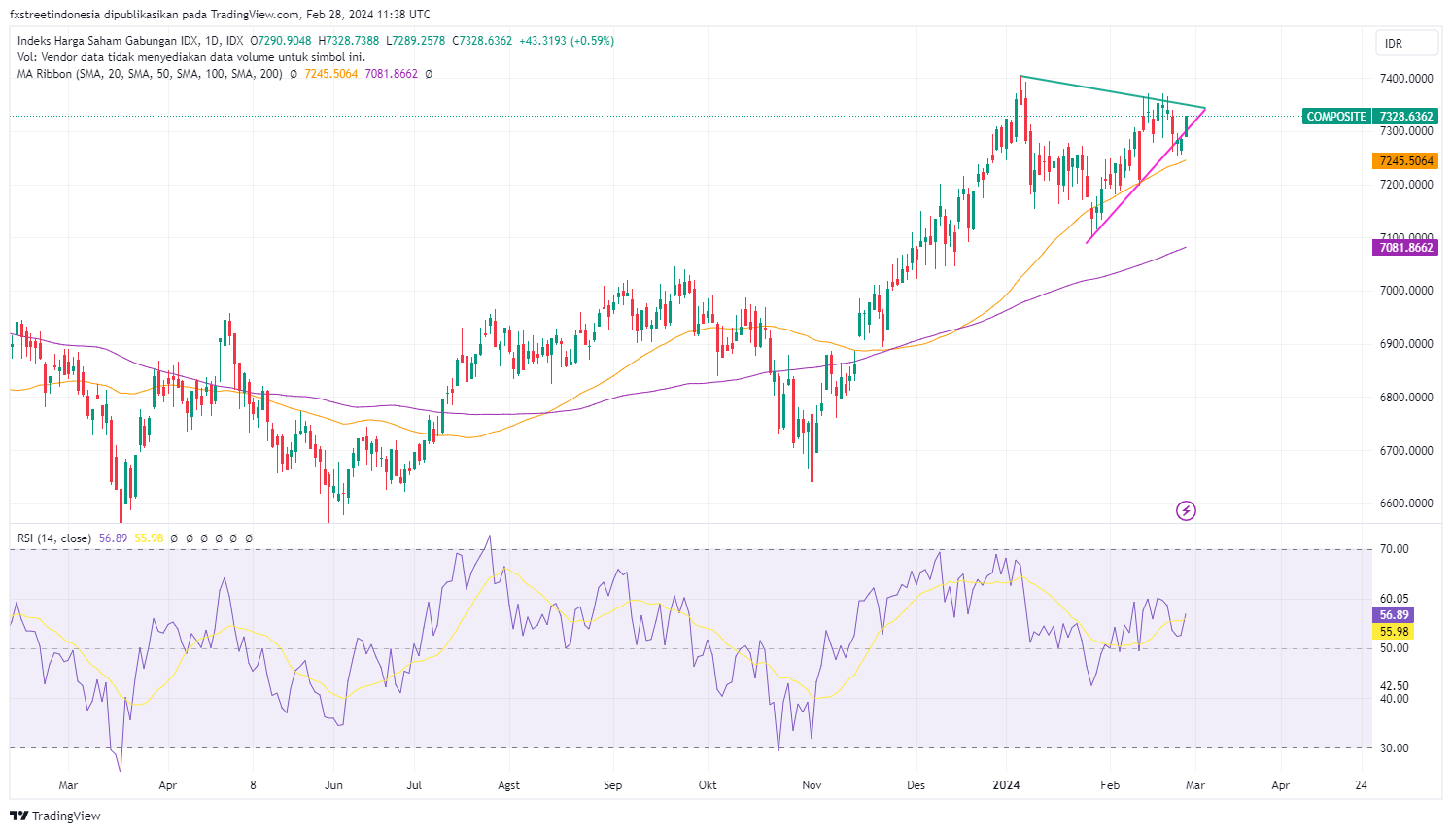Image resolution: width=1452 pixels, height=833 pixels.
Task: Click the 7300.0000 price axis label
Action: click(x=1406, y=131)
